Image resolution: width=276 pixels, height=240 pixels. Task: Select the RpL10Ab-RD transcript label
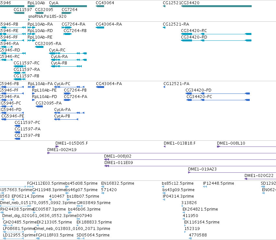[x=40, y=30]
